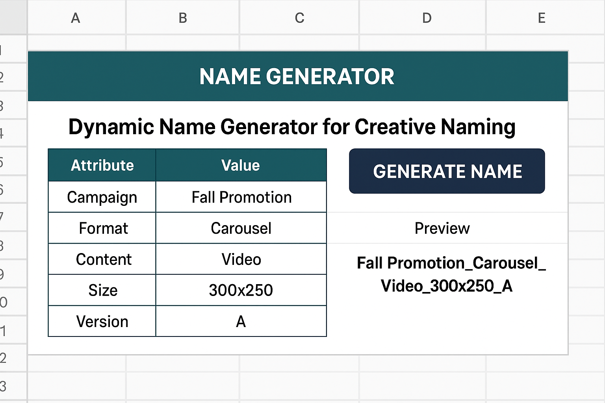Click the Size attribute cell
This screenshot has height=403, width=605.
(102, 290)
